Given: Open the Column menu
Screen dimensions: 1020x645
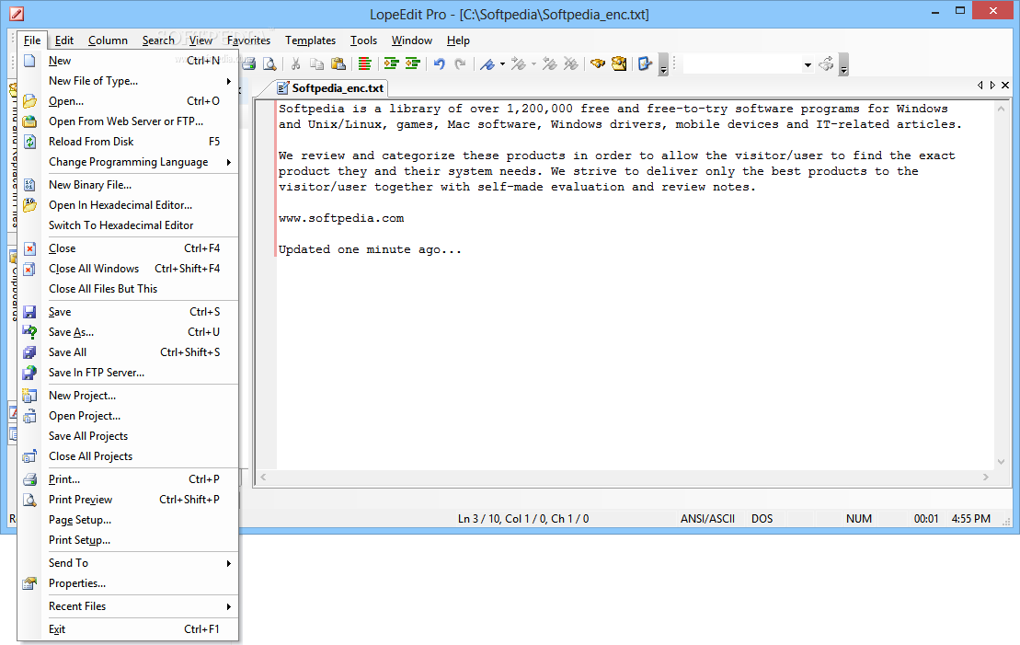Looking at the screenshot, I should click(108, 40).
